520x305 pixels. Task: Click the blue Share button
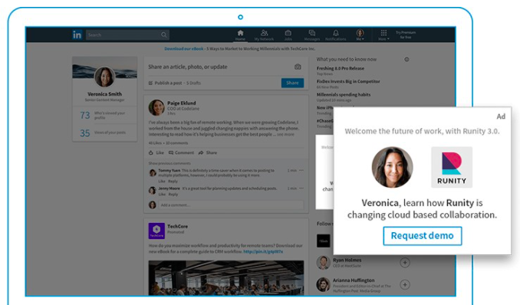292,83
